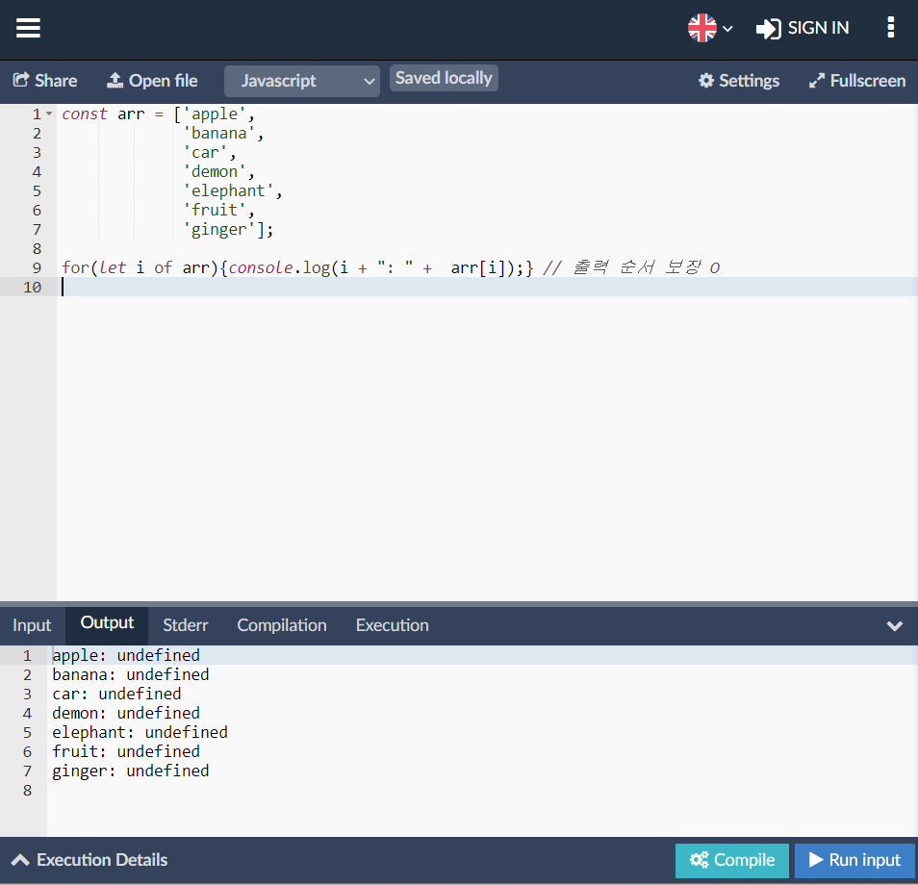Expand the language dropdown chevron
The image size is (918, 885).
tap(727, 29)
